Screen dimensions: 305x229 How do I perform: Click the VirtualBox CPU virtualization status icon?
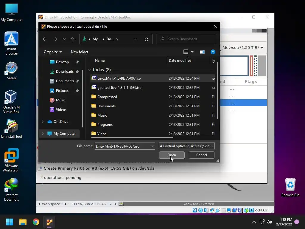click(x=240, y=210)
